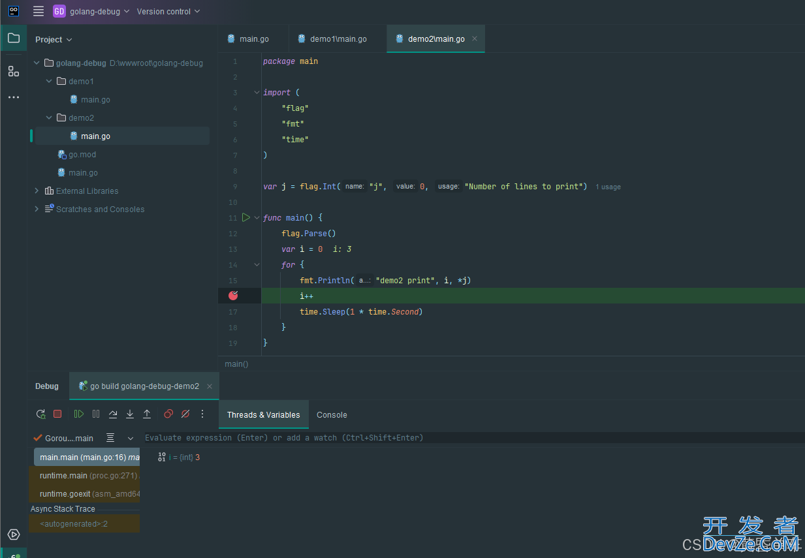
Task: Pause the program
Action: (96, 414)
